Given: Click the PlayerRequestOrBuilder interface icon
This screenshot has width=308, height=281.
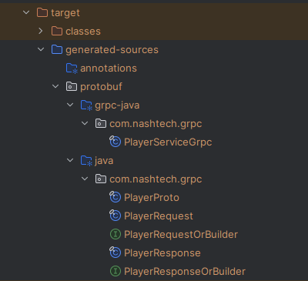Looking at the screenshot, I should click(115, 234).
